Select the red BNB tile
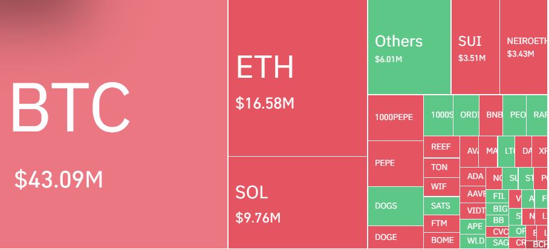 [x=491, y=115]
